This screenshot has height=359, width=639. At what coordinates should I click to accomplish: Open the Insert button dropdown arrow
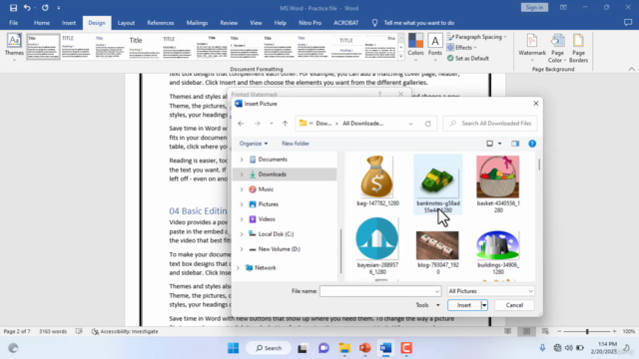pos(483,305)
